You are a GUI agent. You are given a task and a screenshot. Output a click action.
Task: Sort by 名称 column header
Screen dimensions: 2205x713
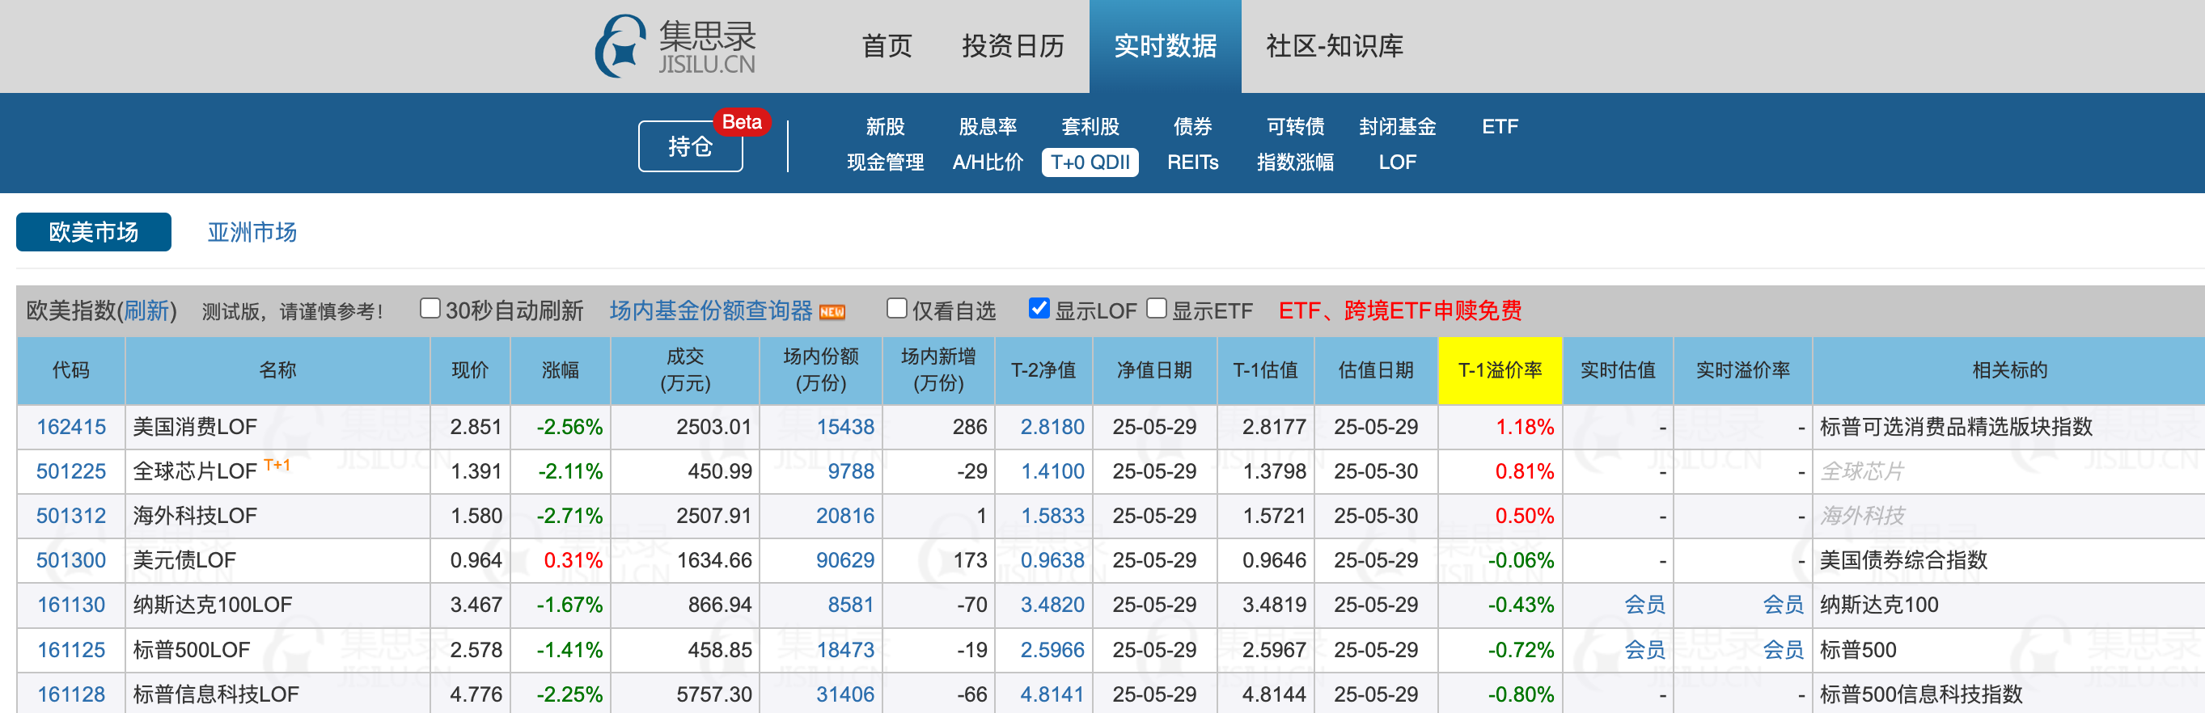coord(277,369)
